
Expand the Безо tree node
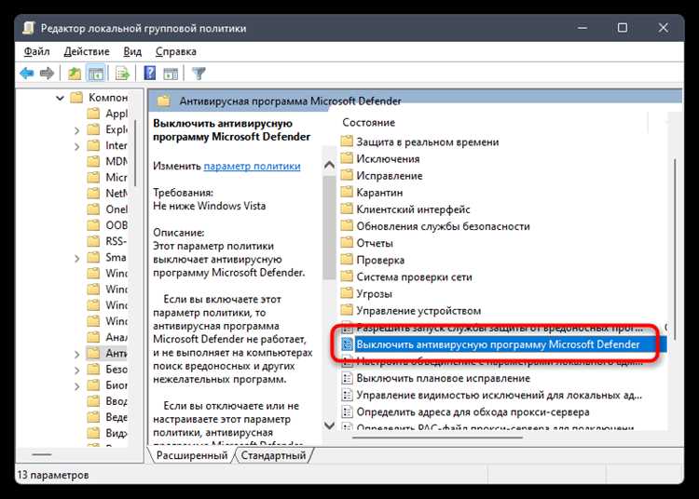pos(76,370)
